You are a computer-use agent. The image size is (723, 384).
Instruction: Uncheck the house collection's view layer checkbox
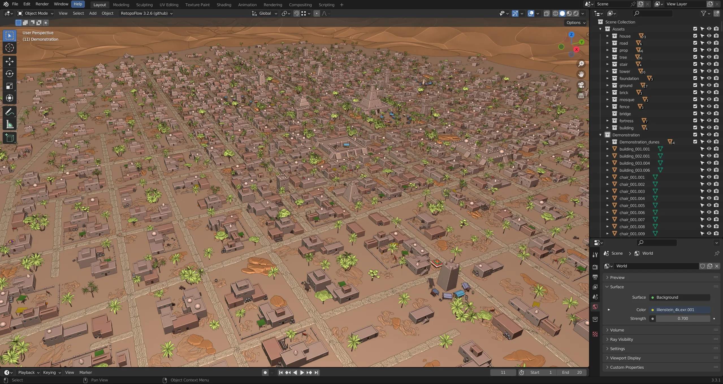click(695, 36)
